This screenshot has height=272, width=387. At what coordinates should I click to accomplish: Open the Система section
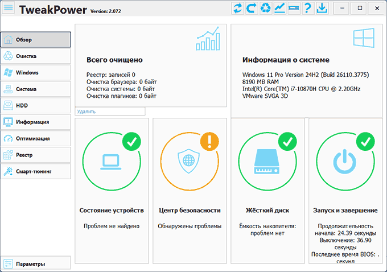click(36, 89)
